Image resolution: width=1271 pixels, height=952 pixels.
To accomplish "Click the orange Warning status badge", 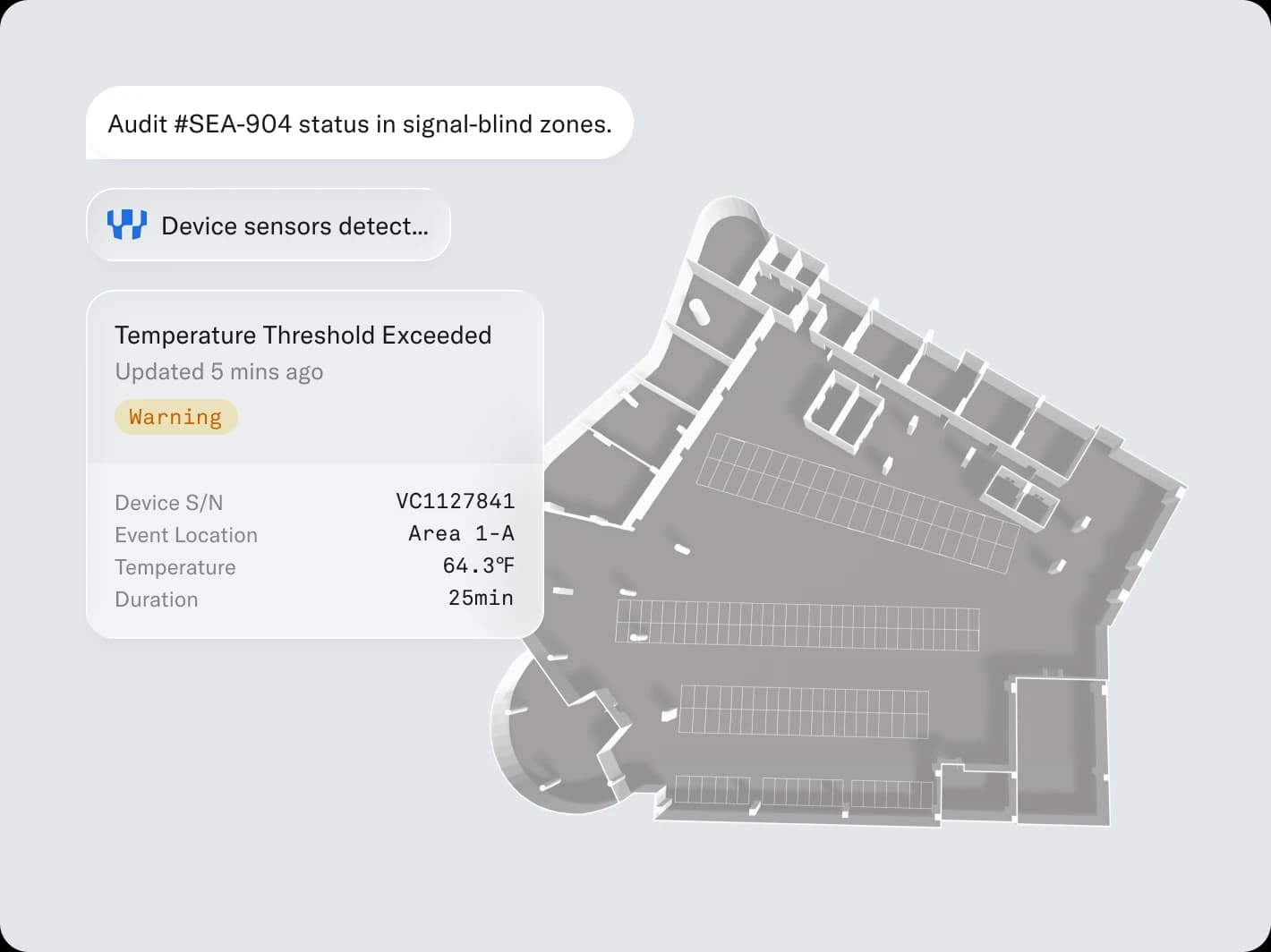I will [x=175, y=417].
